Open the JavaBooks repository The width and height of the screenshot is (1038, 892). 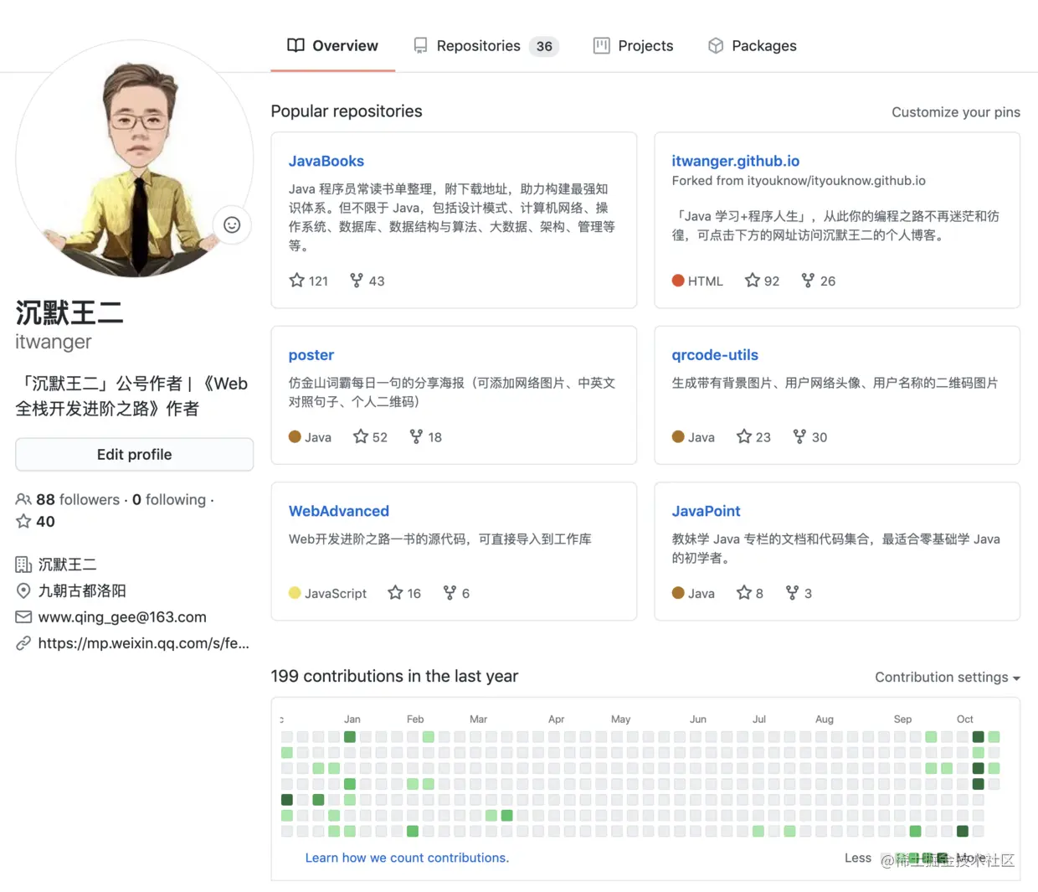(x=326, y=161)
